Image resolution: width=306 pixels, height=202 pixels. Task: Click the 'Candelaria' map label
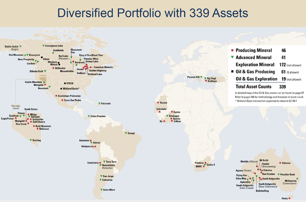point(93,162)
